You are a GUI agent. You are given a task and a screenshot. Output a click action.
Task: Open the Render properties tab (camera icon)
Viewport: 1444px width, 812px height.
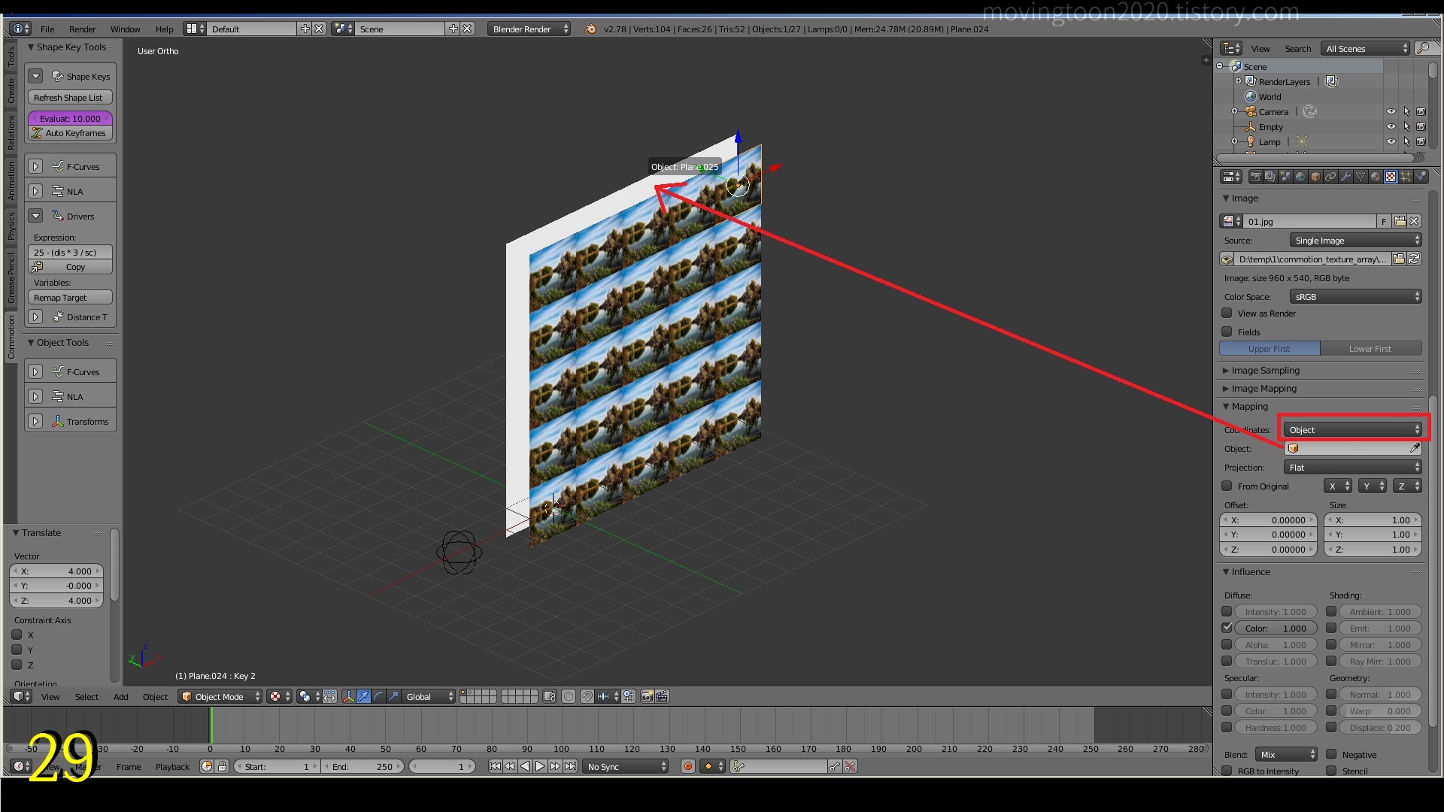tap(1255, 177)
